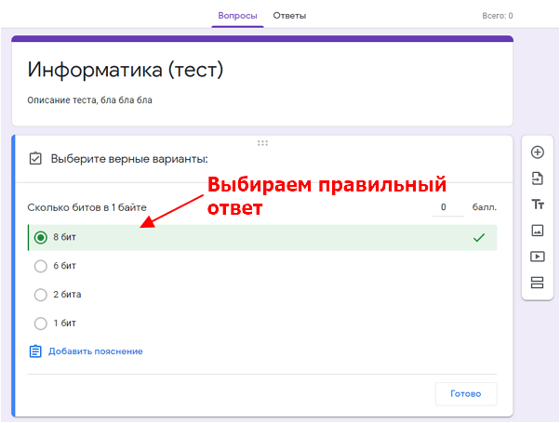
Task: Click the heading 'Выберите верные варианты:'
Action: pyautogui.click(x=129, y=159)
